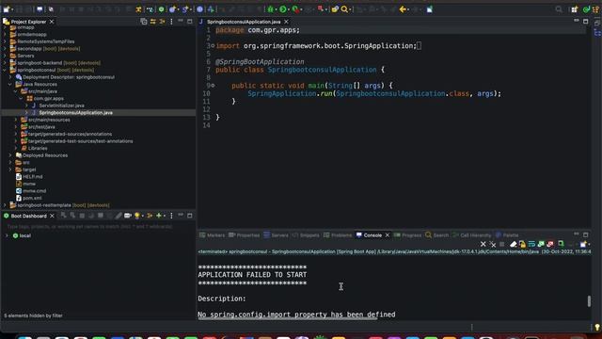Open the New wizard toolbar icon
The width and height of the screenshot is (602, 339).
7,9
